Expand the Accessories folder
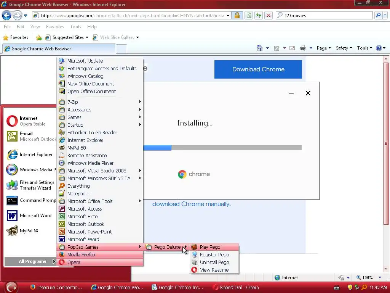 pos(100,109)
